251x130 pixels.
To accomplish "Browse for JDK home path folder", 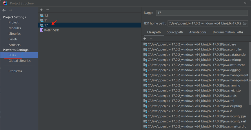I will click(245, 23).
